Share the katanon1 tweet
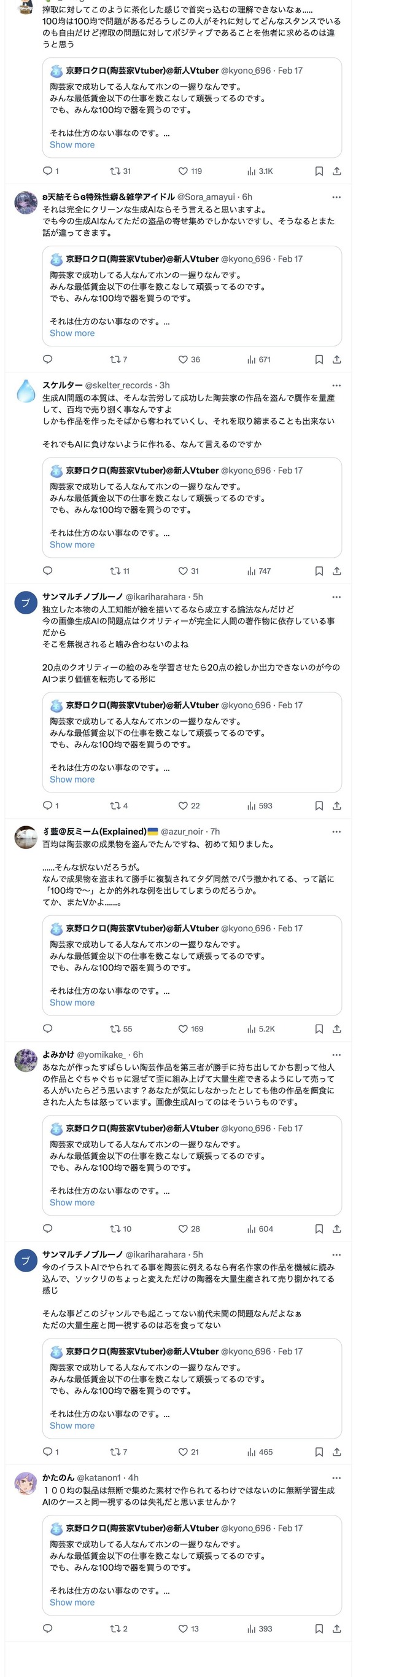Viewport: 399px width, 1677px height. pyautogui.click(x=336, y=1628)
